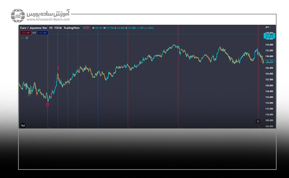Click the 0.5 spread value between prices

pos(34,33)
